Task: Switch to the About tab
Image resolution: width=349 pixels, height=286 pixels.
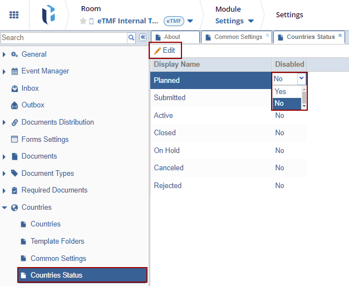Action: click(172, 37)
